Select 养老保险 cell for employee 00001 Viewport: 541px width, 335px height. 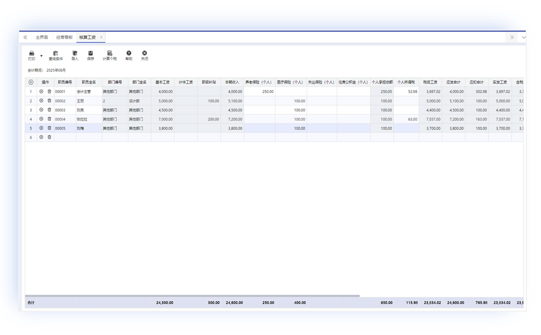point(259,91)
